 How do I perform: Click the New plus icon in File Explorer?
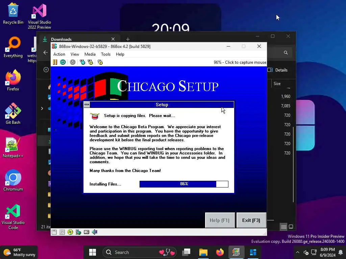tap(46, 70)
